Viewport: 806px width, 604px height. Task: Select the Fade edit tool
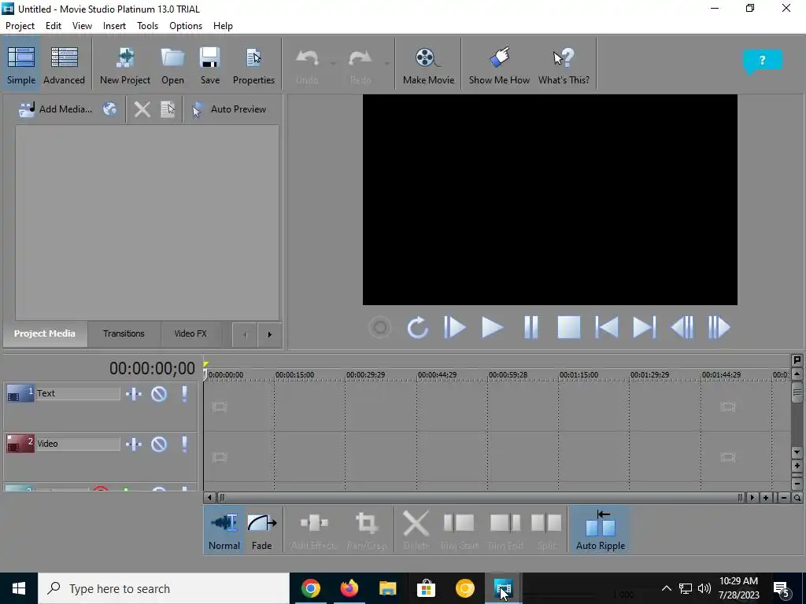[x=261, y=529]
